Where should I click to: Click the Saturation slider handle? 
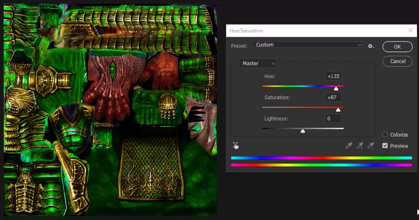tap(338, 110)
